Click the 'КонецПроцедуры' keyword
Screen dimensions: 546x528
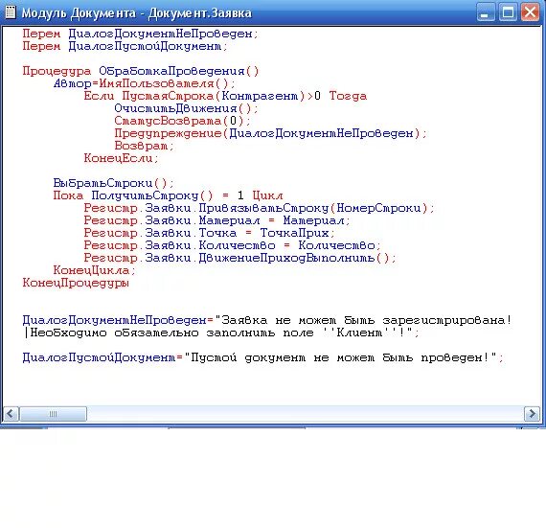[x=76, y=283]
